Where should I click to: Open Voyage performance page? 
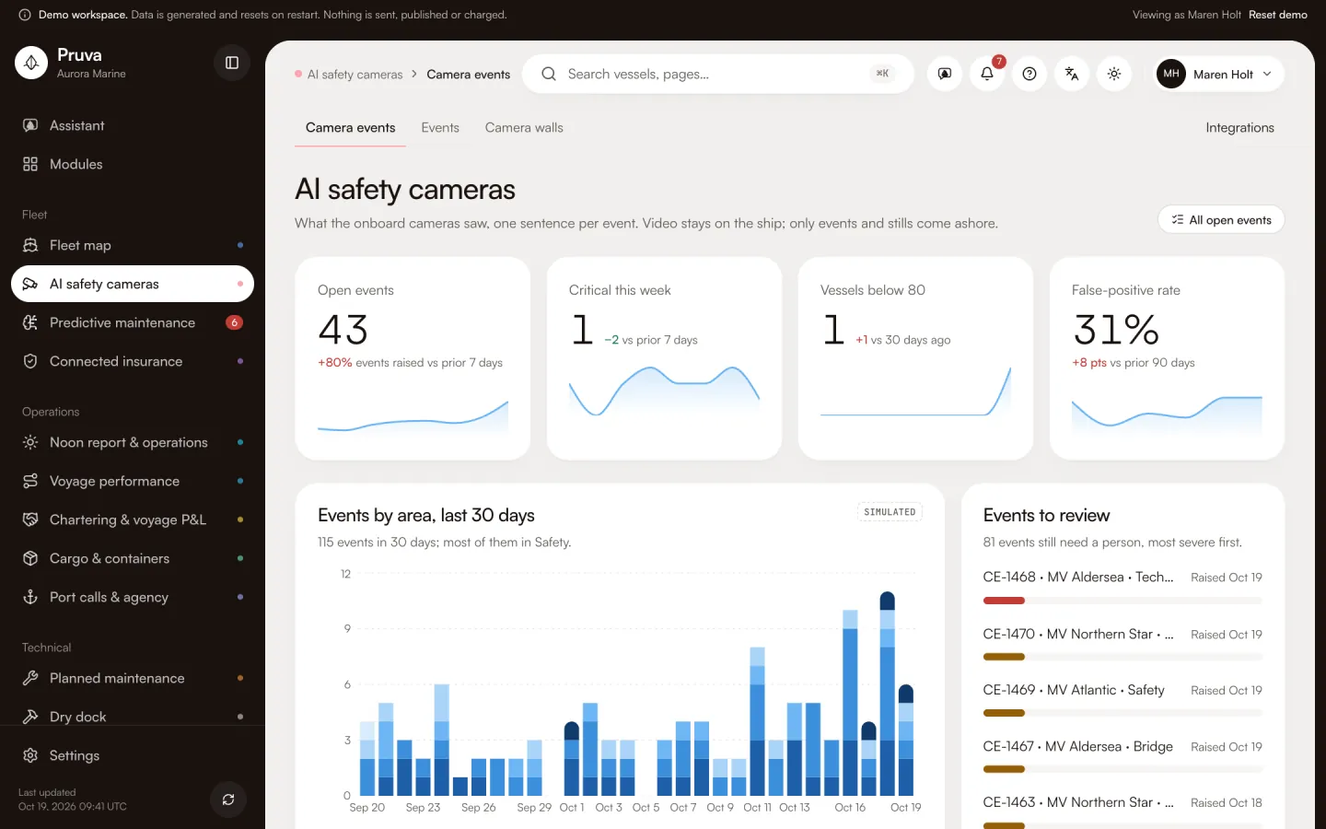[133, 481]
